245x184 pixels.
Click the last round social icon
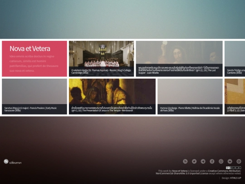[x=239, y=161]
